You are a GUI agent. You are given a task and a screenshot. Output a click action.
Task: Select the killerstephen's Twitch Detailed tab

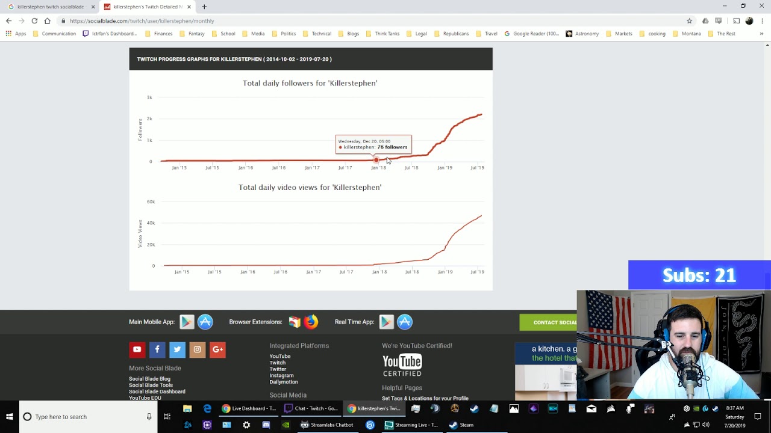(x=146, y=7)
